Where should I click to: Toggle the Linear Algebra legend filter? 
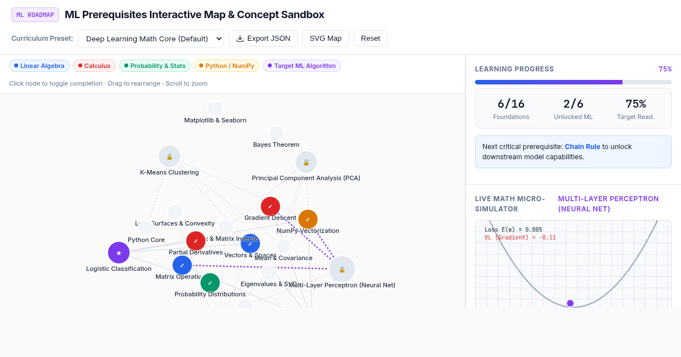39,66
